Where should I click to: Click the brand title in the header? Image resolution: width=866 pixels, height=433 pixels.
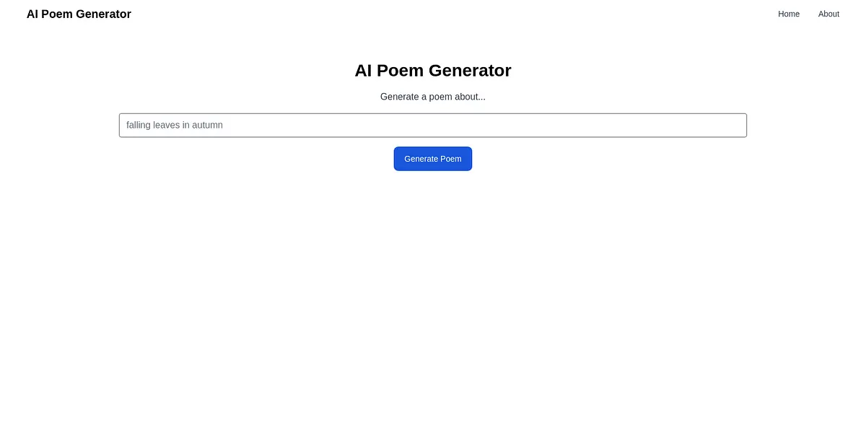point(79,14)
